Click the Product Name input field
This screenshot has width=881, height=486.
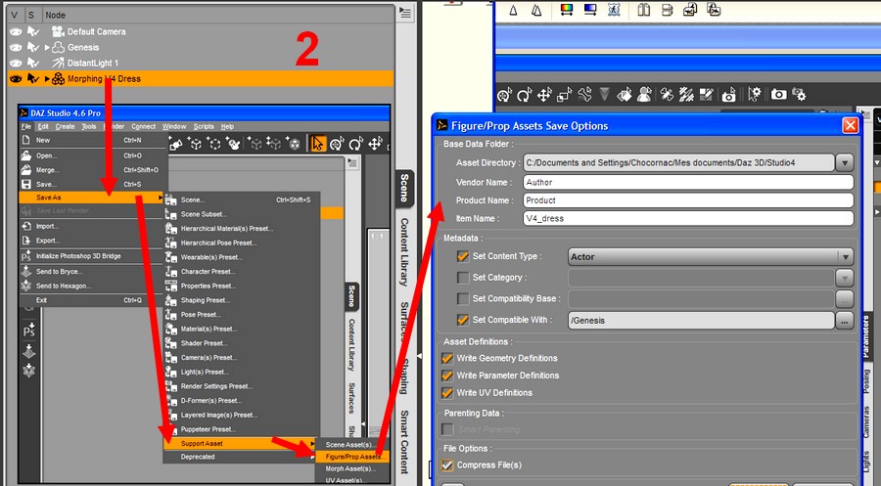(688, 200)
